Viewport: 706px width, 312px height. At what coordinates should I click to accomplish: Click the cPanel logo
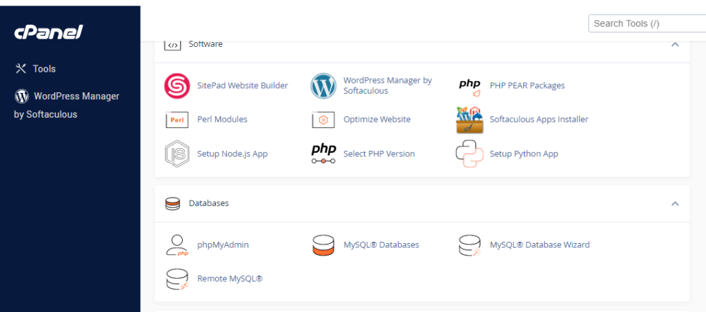tap(49, 32)
